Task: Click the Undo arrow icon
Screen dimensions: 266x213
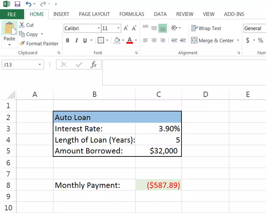Action: click(x=28, y=4)
